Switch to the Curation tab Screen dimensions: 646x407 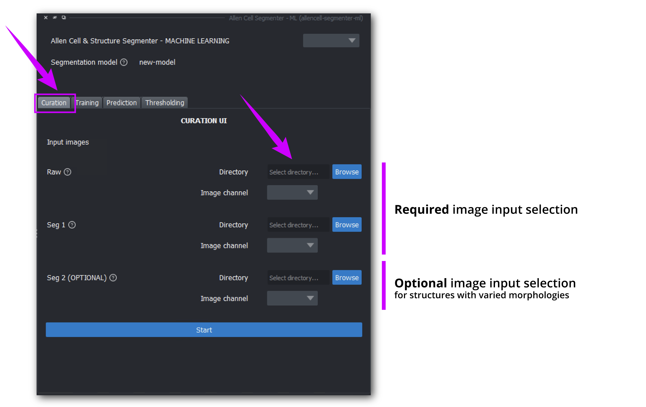(54, 103)
